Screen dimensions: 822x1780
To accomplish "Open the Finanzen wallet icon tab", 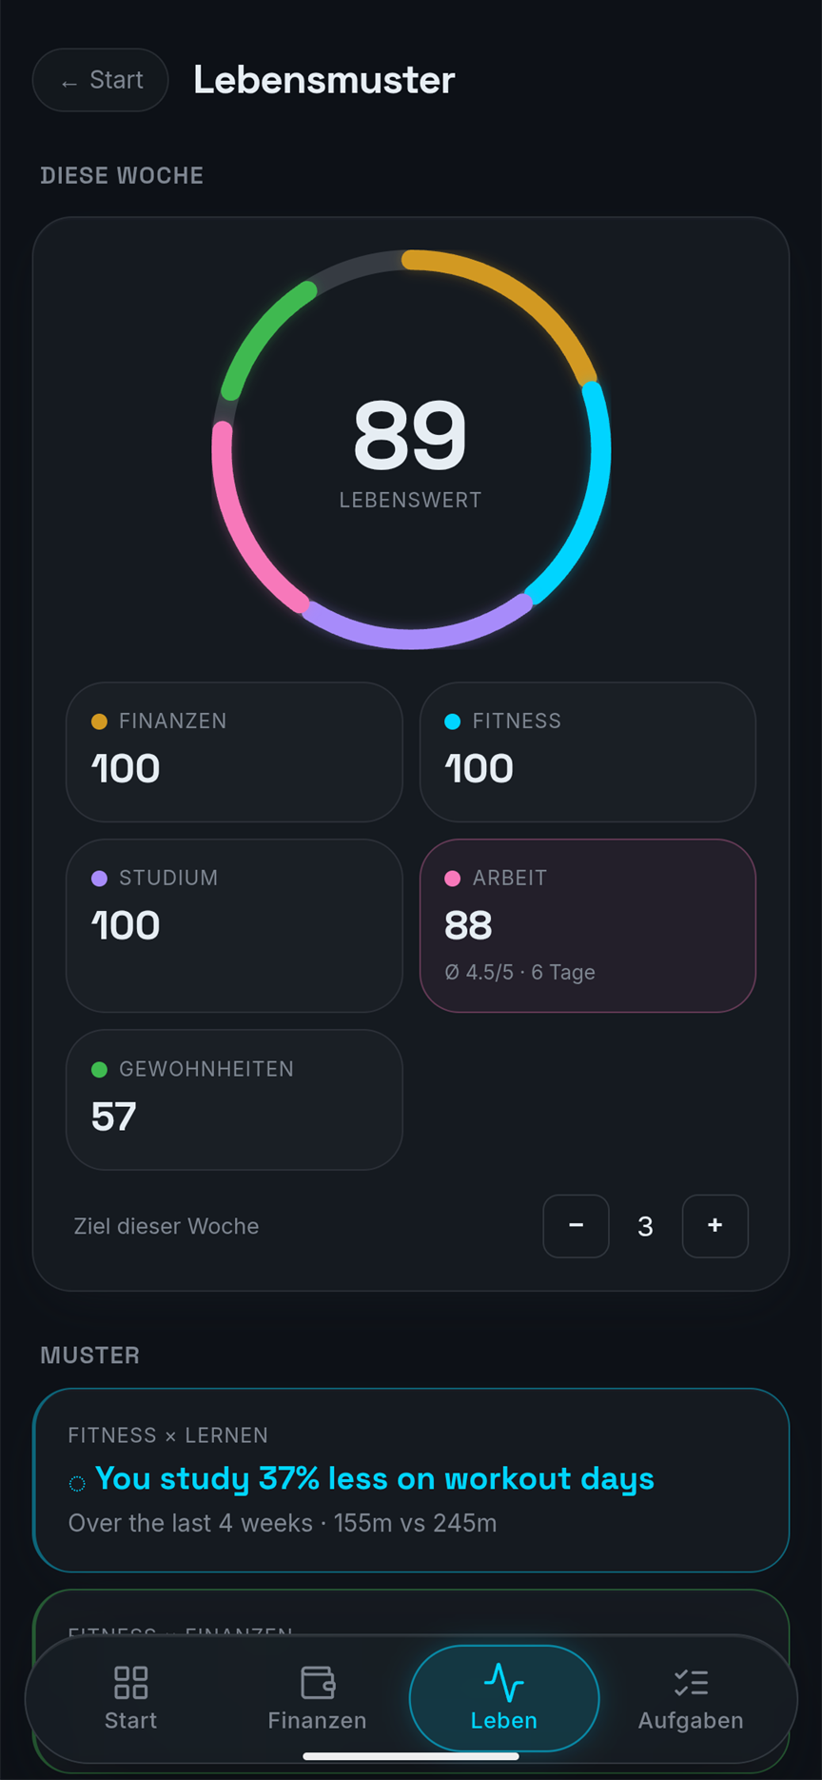I will [317, 1698].
